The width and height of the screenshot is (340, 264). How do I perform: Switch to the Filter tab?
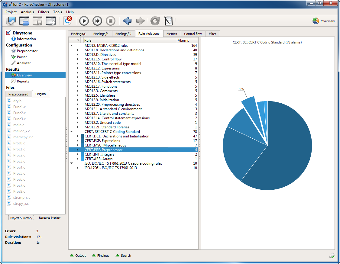point(212,34)
